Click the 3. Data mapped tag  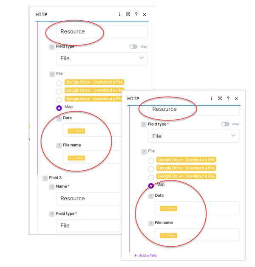point(168,208)
